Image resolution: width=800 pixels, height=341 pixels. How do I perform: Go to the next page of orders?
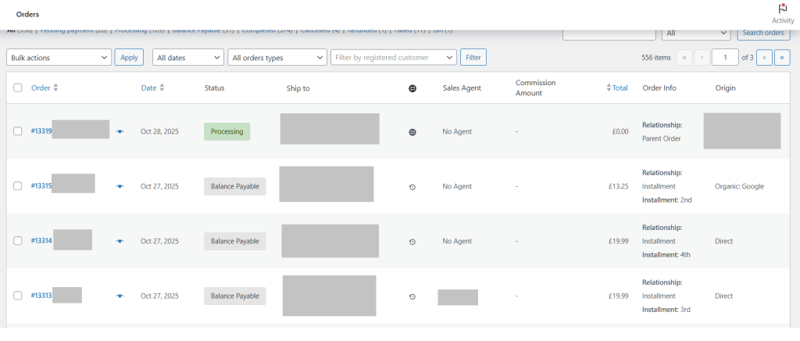click(x=764, y=57)
